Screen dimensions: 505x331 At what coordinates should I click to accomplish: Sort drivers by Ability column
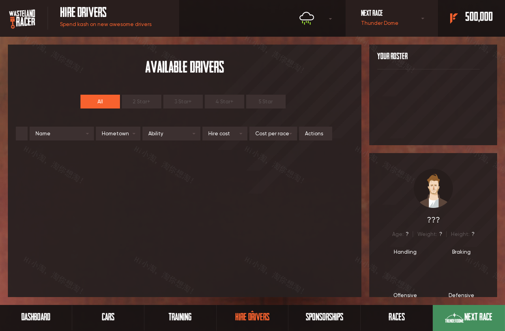click(x=171, y=134)
